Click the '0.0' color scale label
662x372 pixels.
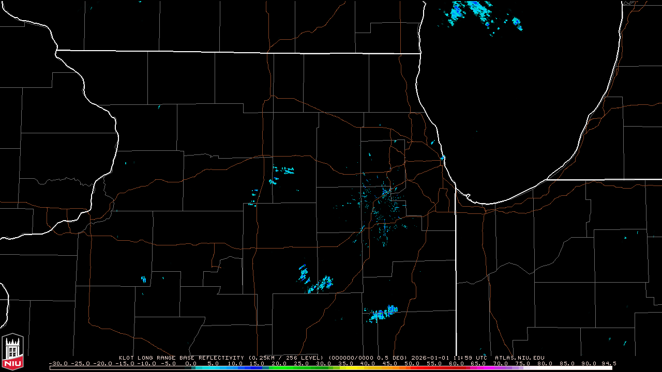[x=191, y=363]
